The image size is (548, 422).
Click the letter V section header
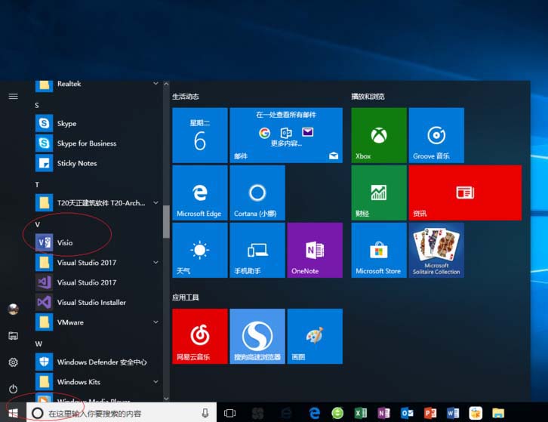38,224
